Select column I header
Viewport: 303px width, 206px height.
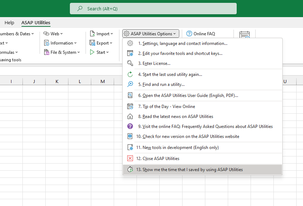tap(11, 81)
